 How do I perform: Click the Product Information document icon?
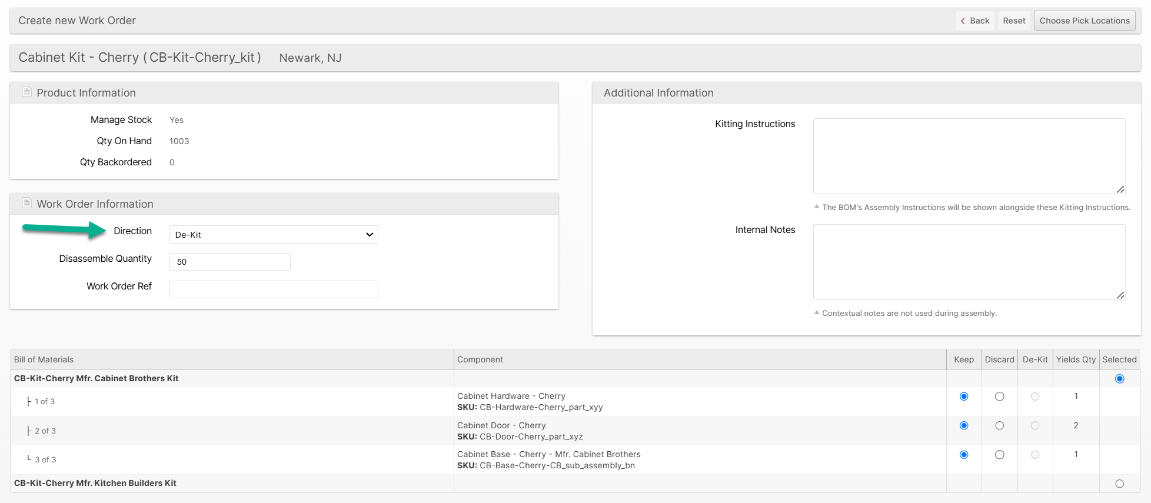[x=26, y=92]
